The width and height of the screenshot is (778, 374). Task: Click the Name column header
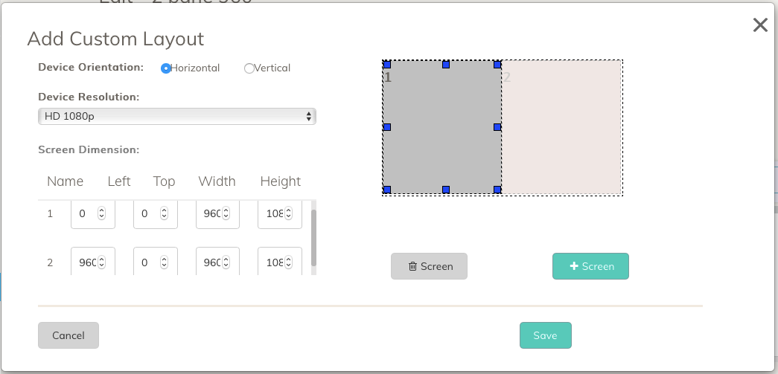(65, 181)
